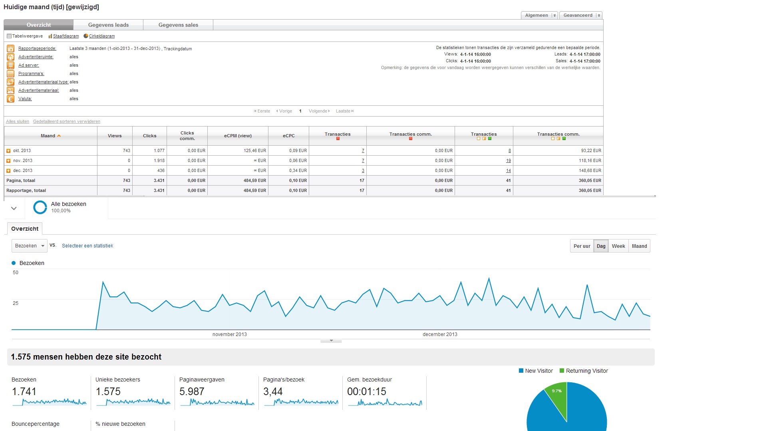Image resolution: width=767 pixels, height=431 pixels.
Task: Expand the nov. 2013 row
Action: tap(8, 161)
